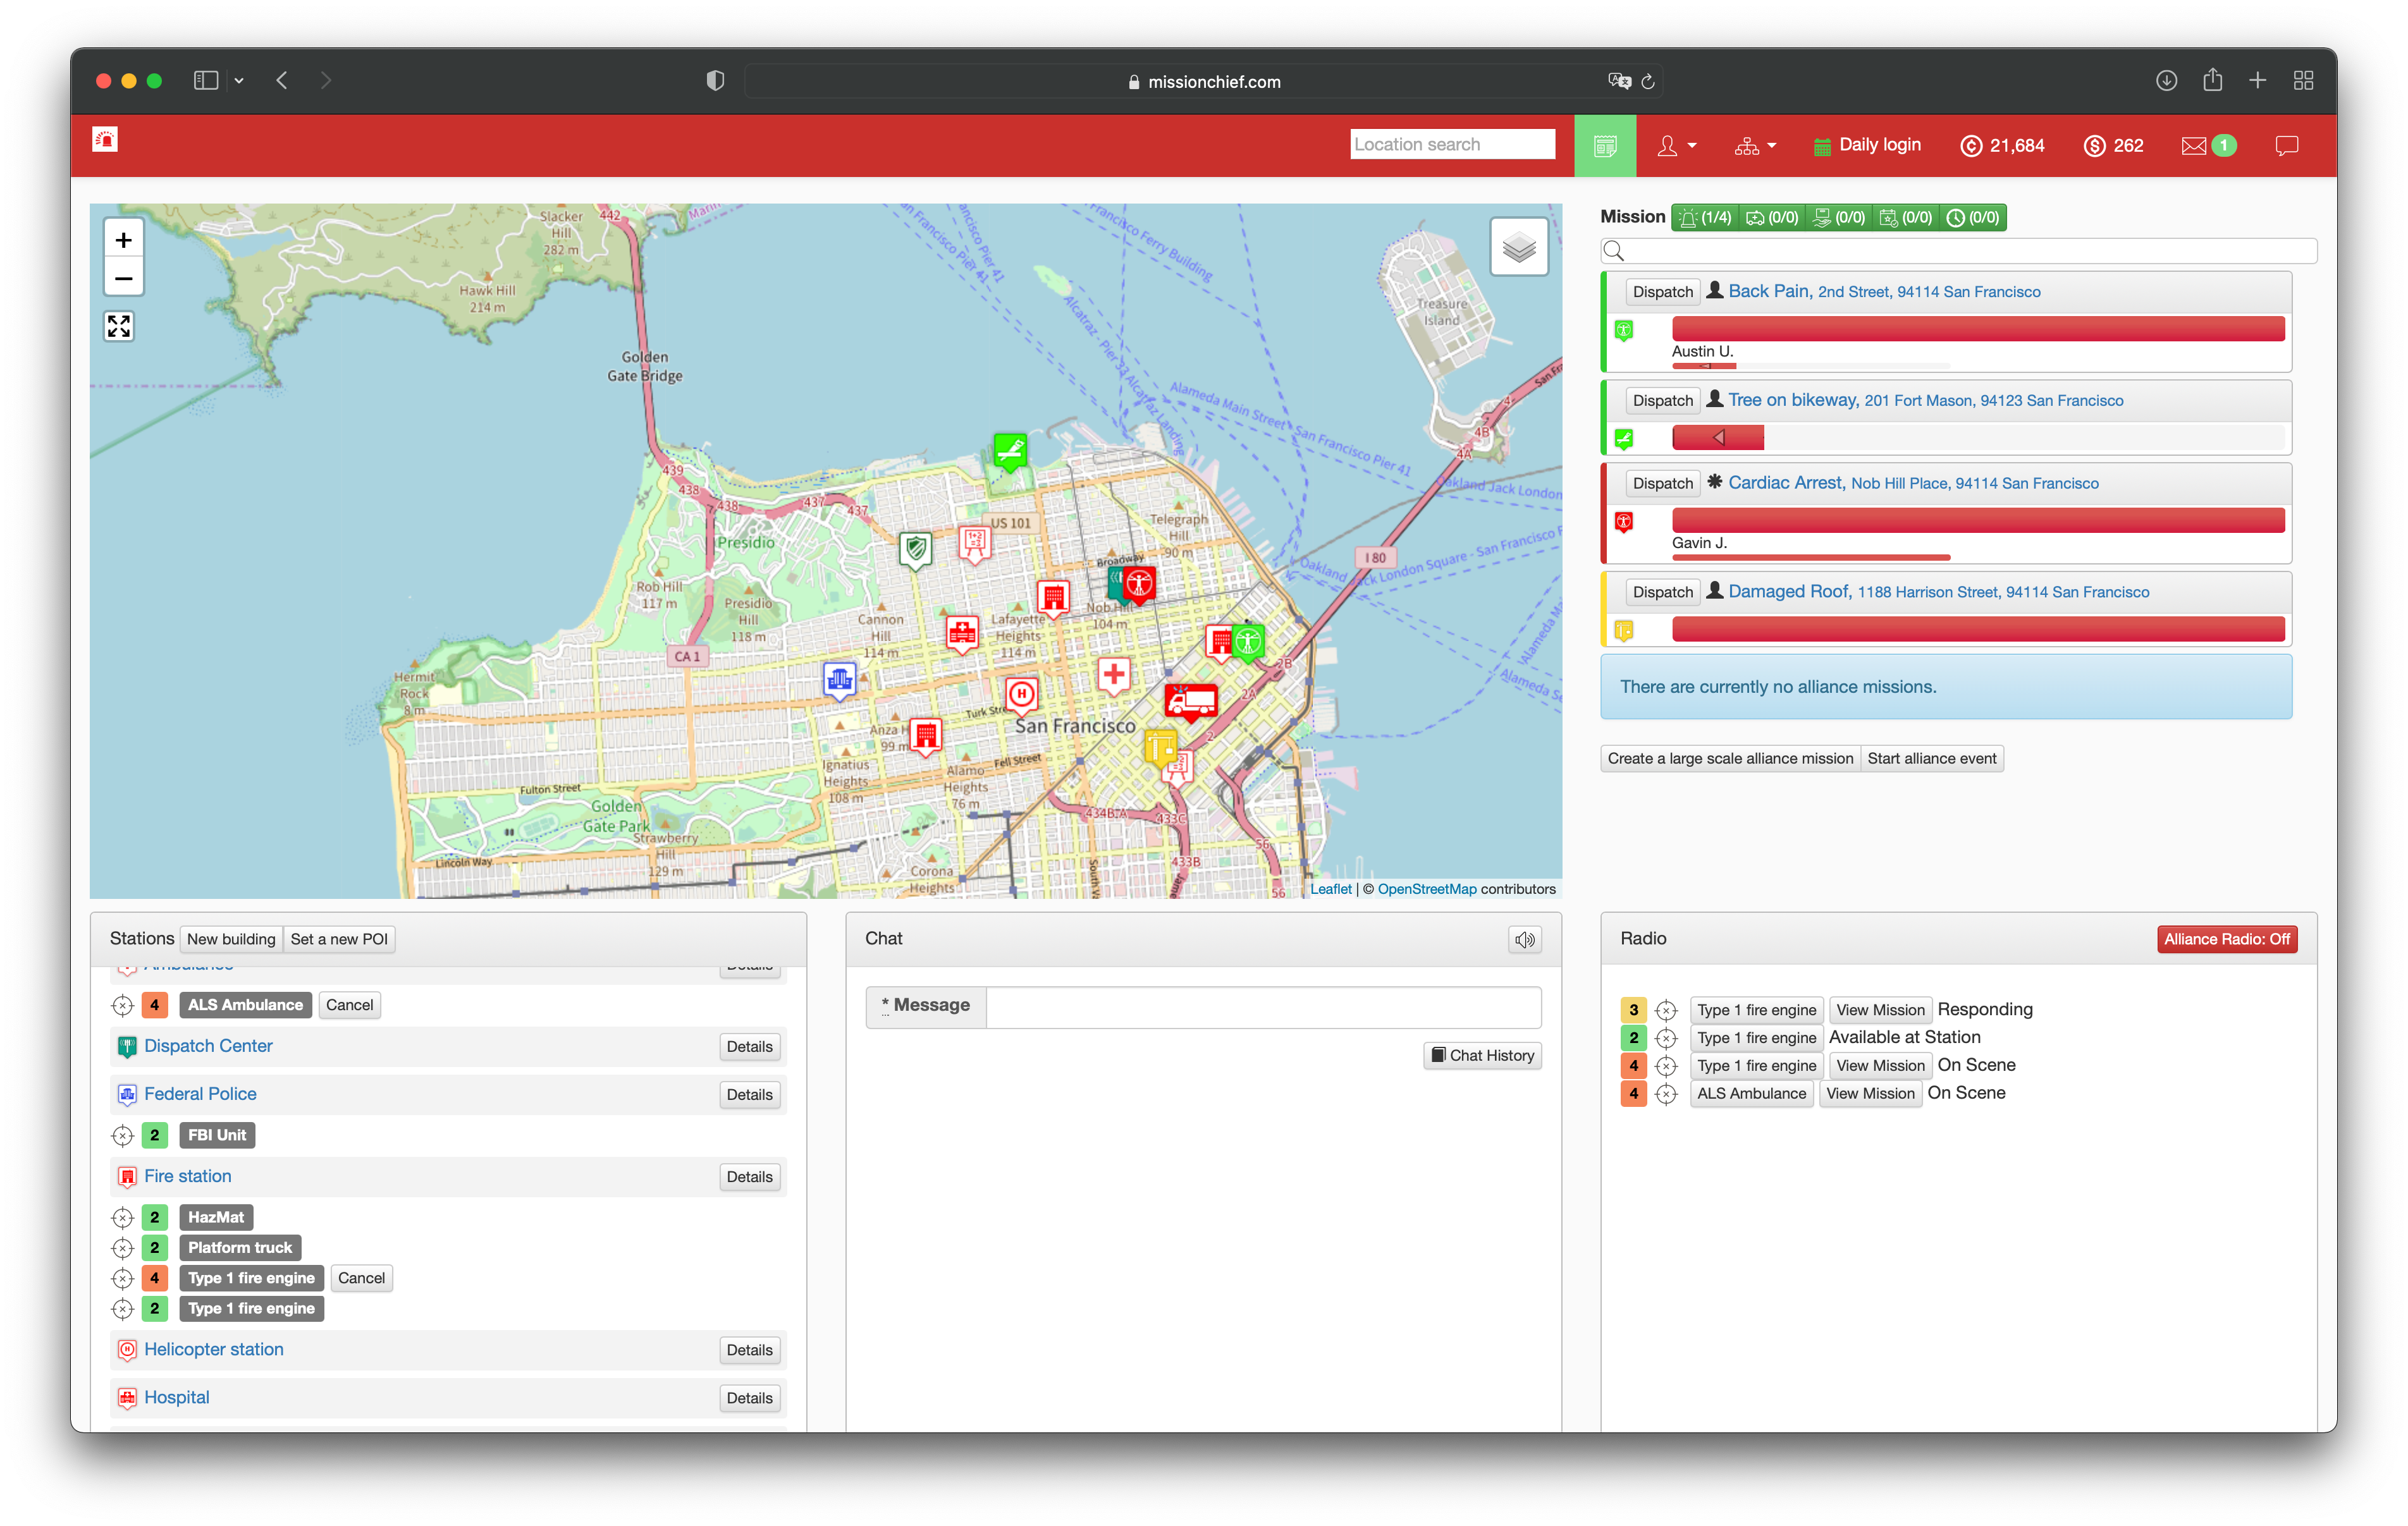The width and height of the screenshot is (2408, 1526).
Task: Click the green ambulance truck map marker
Action: click(1191, 701)
